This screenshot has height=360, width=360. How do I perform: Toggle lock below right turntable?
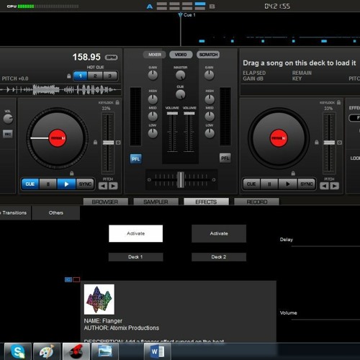[293, 173]
